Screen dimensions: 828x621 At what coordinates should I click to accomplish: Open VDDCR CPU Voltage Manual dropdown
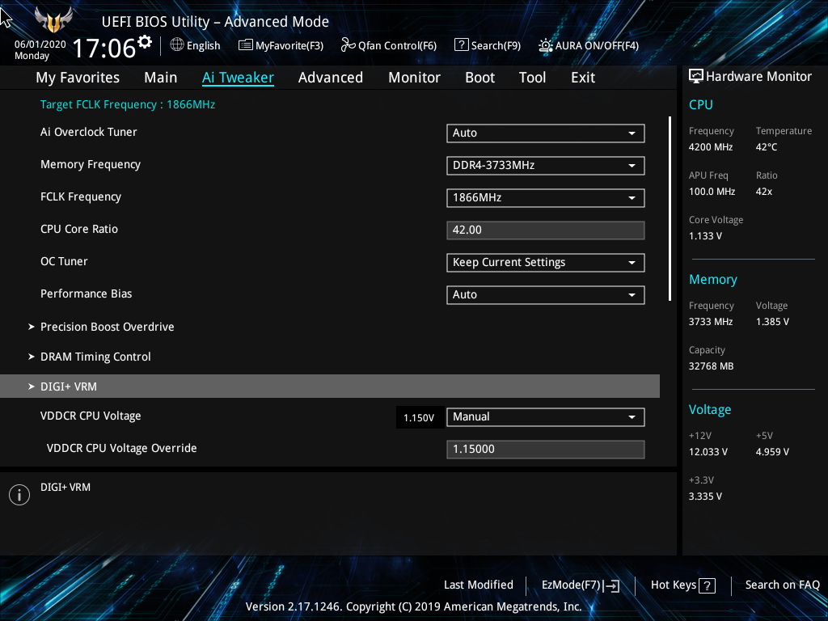click(546, 416)
